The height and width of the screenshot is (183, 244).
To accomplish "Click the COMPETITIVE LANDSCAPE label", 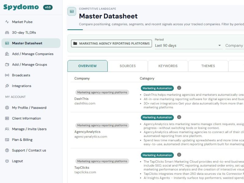I will pyautogui.click(x=97, y=9).
